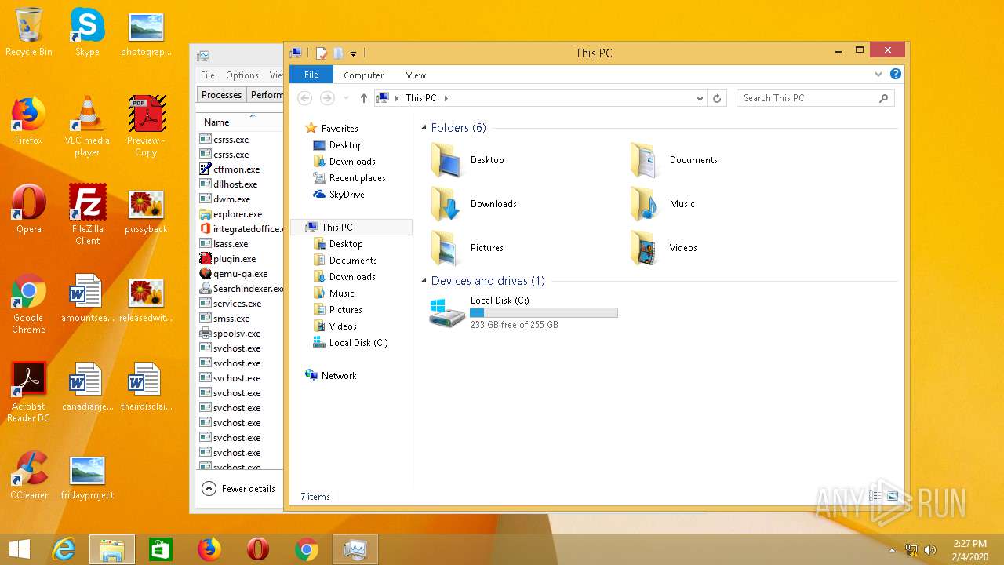This screenshot has width=1004, height=565.
Task: Switch to Large icons view in status bar
Action: (x=893, y=496)
